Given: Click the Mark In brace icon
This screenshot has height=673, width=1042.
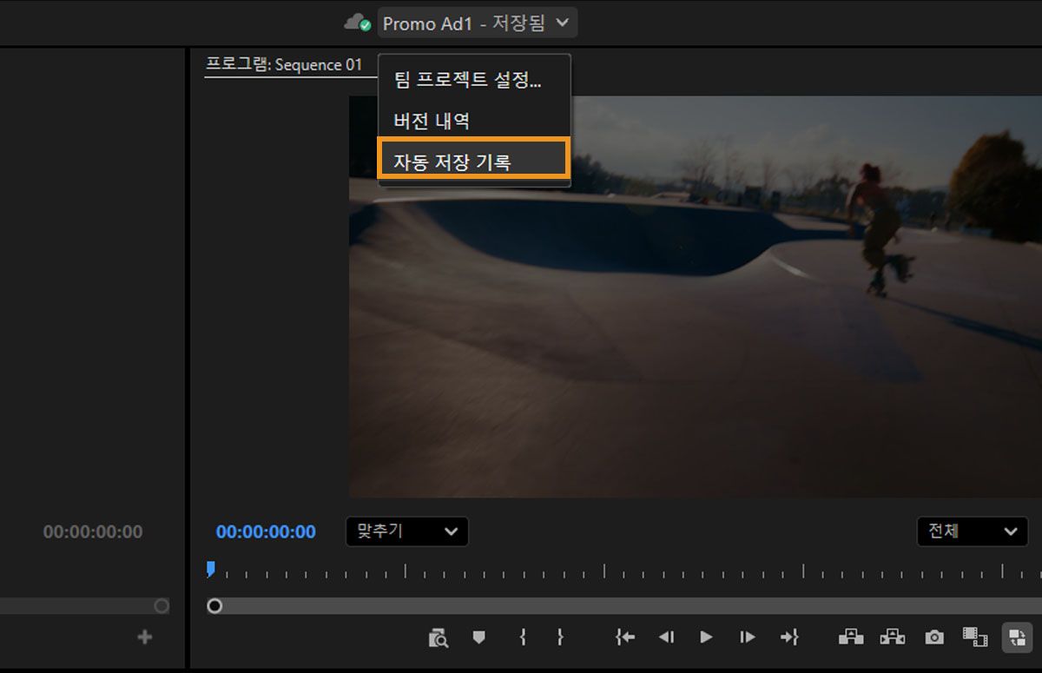Looking at the screenshot, I should pyautogui.click(x=522, y=637).
